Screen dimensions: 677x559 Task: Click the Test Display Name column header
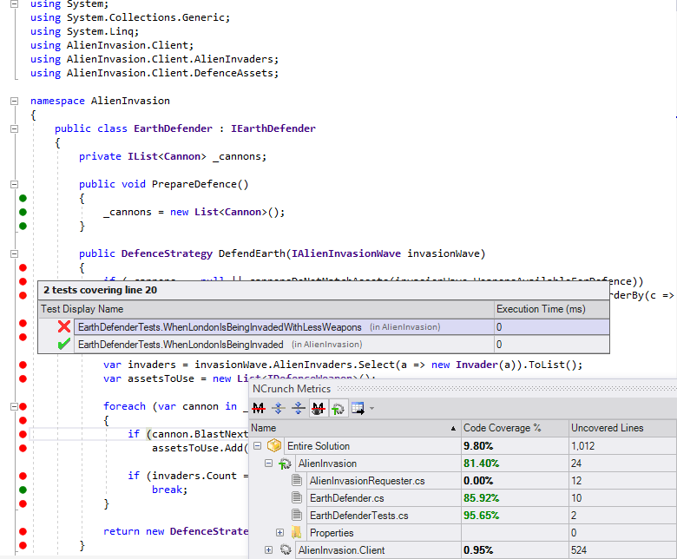point(266,309)
